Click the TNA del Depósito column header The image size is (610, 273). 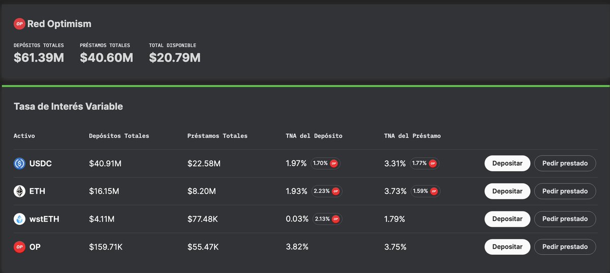point(314,136)
